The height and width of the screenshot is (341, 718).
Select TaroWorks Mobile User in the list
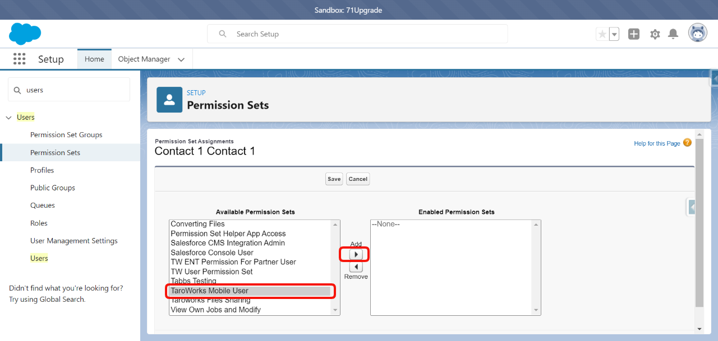[x=250, y=291]
